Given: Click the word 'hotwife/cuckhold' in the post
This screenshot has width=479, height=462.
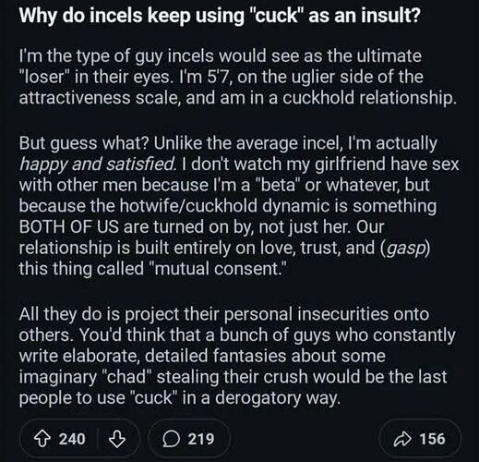Looking at the screenshot, I should point(188,206).
